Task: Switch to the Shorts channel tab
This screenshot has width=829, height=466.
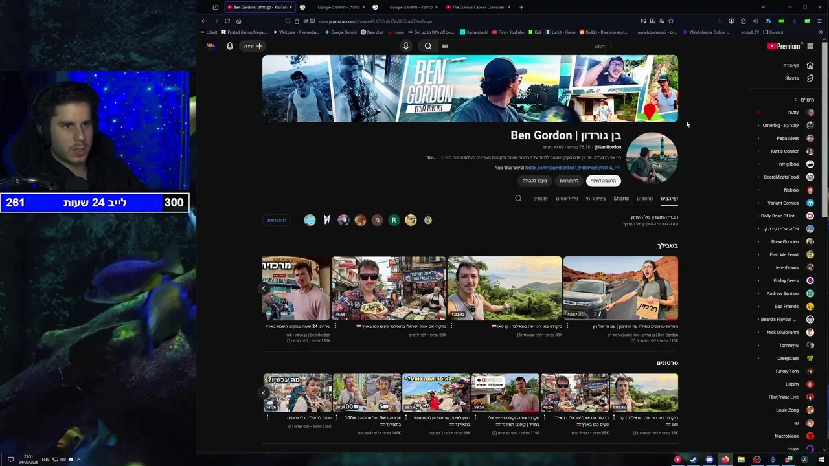Action: click(x=621, y=199)
